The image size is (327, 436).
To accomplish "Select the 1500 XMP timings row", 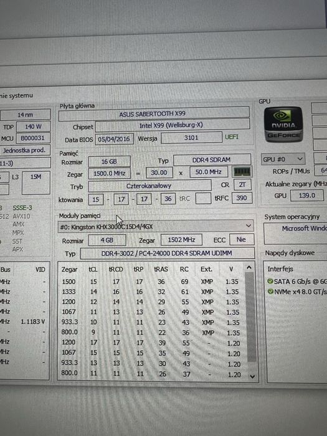I will point(151,282).
